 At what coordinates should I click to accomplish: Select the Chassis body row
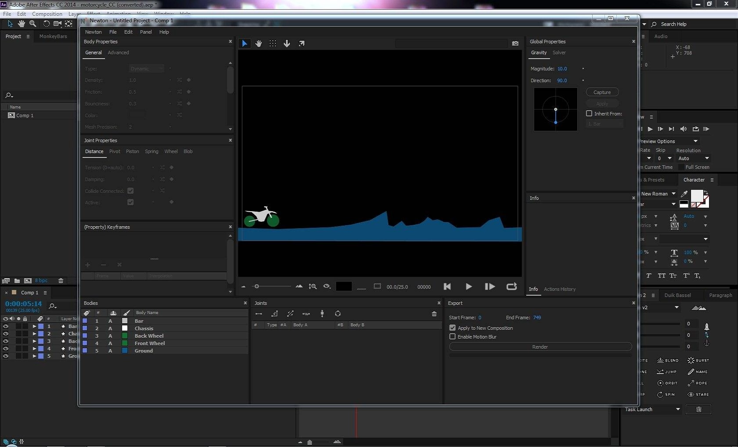coord(165,328)
